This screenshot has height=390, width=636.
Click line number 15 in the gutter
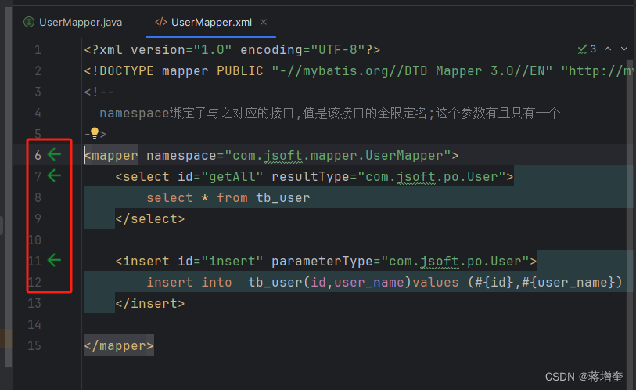[x=34, y=345]
